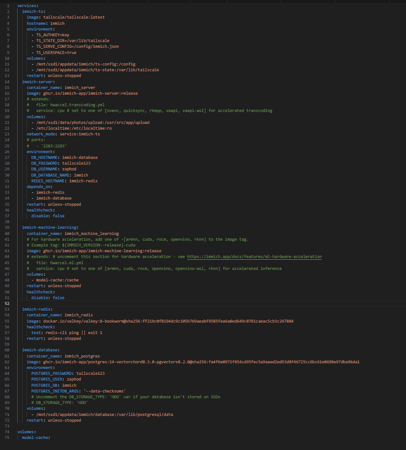Click 'disable: false' on line 37
Image resolution: width=406 pixels, height=450 pixels.
click(48, 216)
